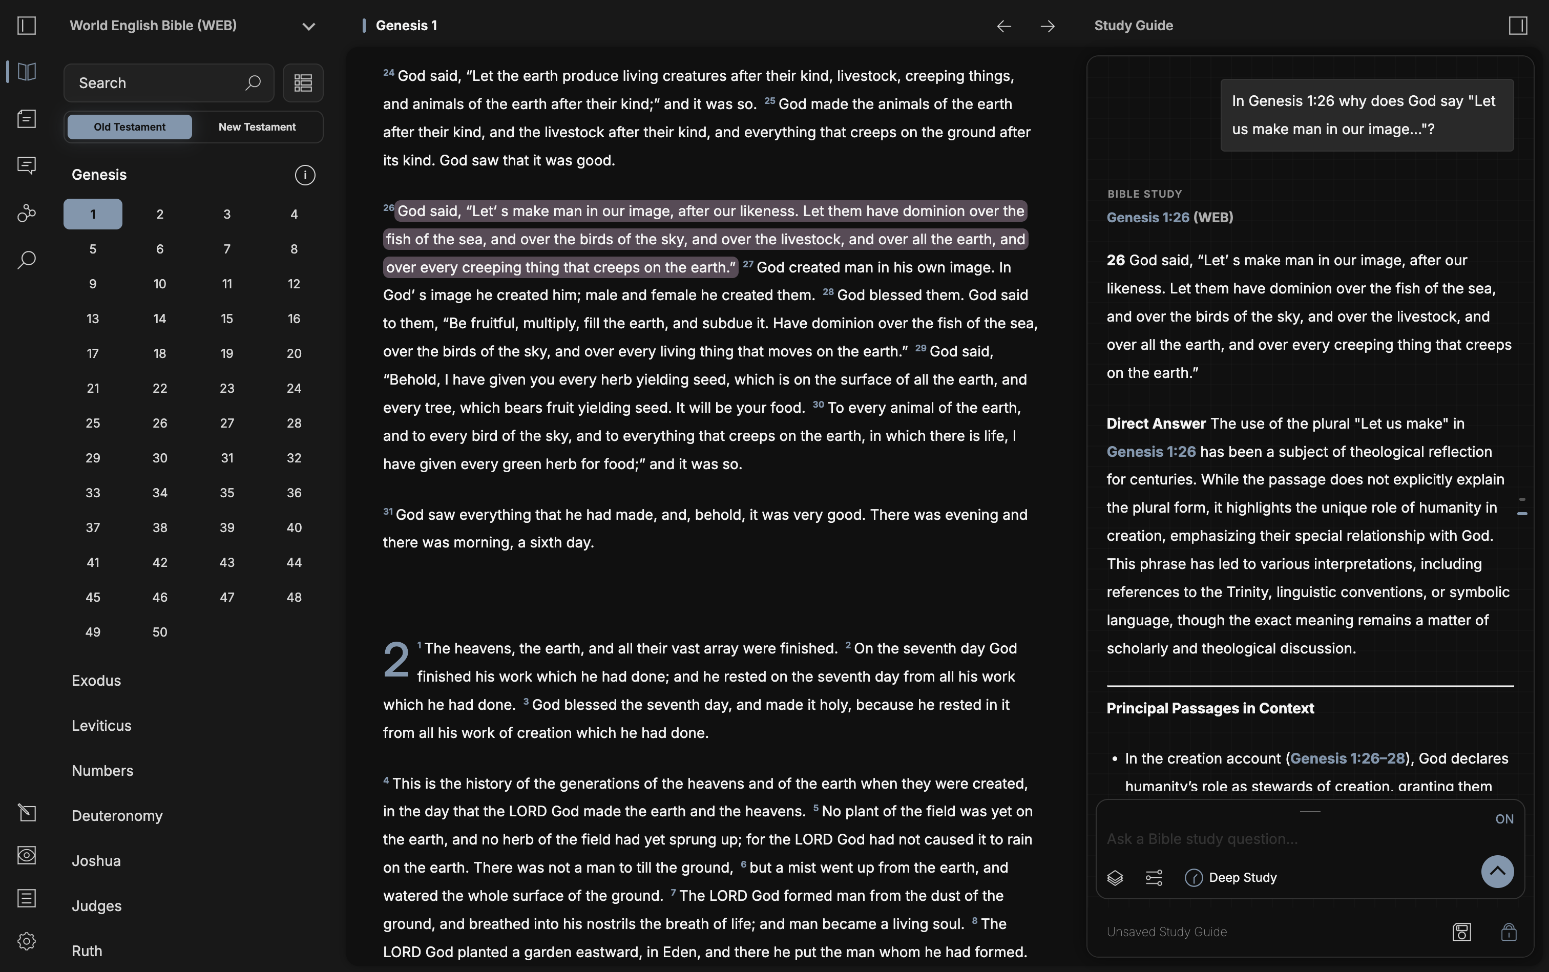Open the study filter sliders icon
Viewport: 1549px width, 972px height.
click(1154, 877)
